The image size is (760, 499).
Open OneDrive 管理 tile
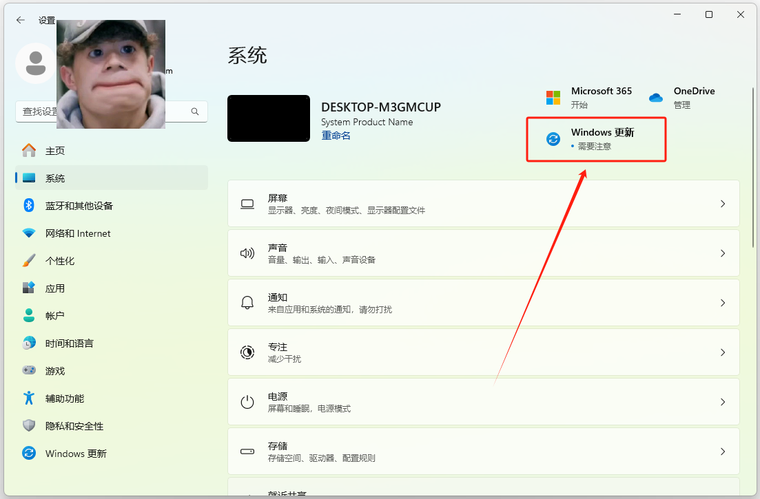click(x=682, y=97)
